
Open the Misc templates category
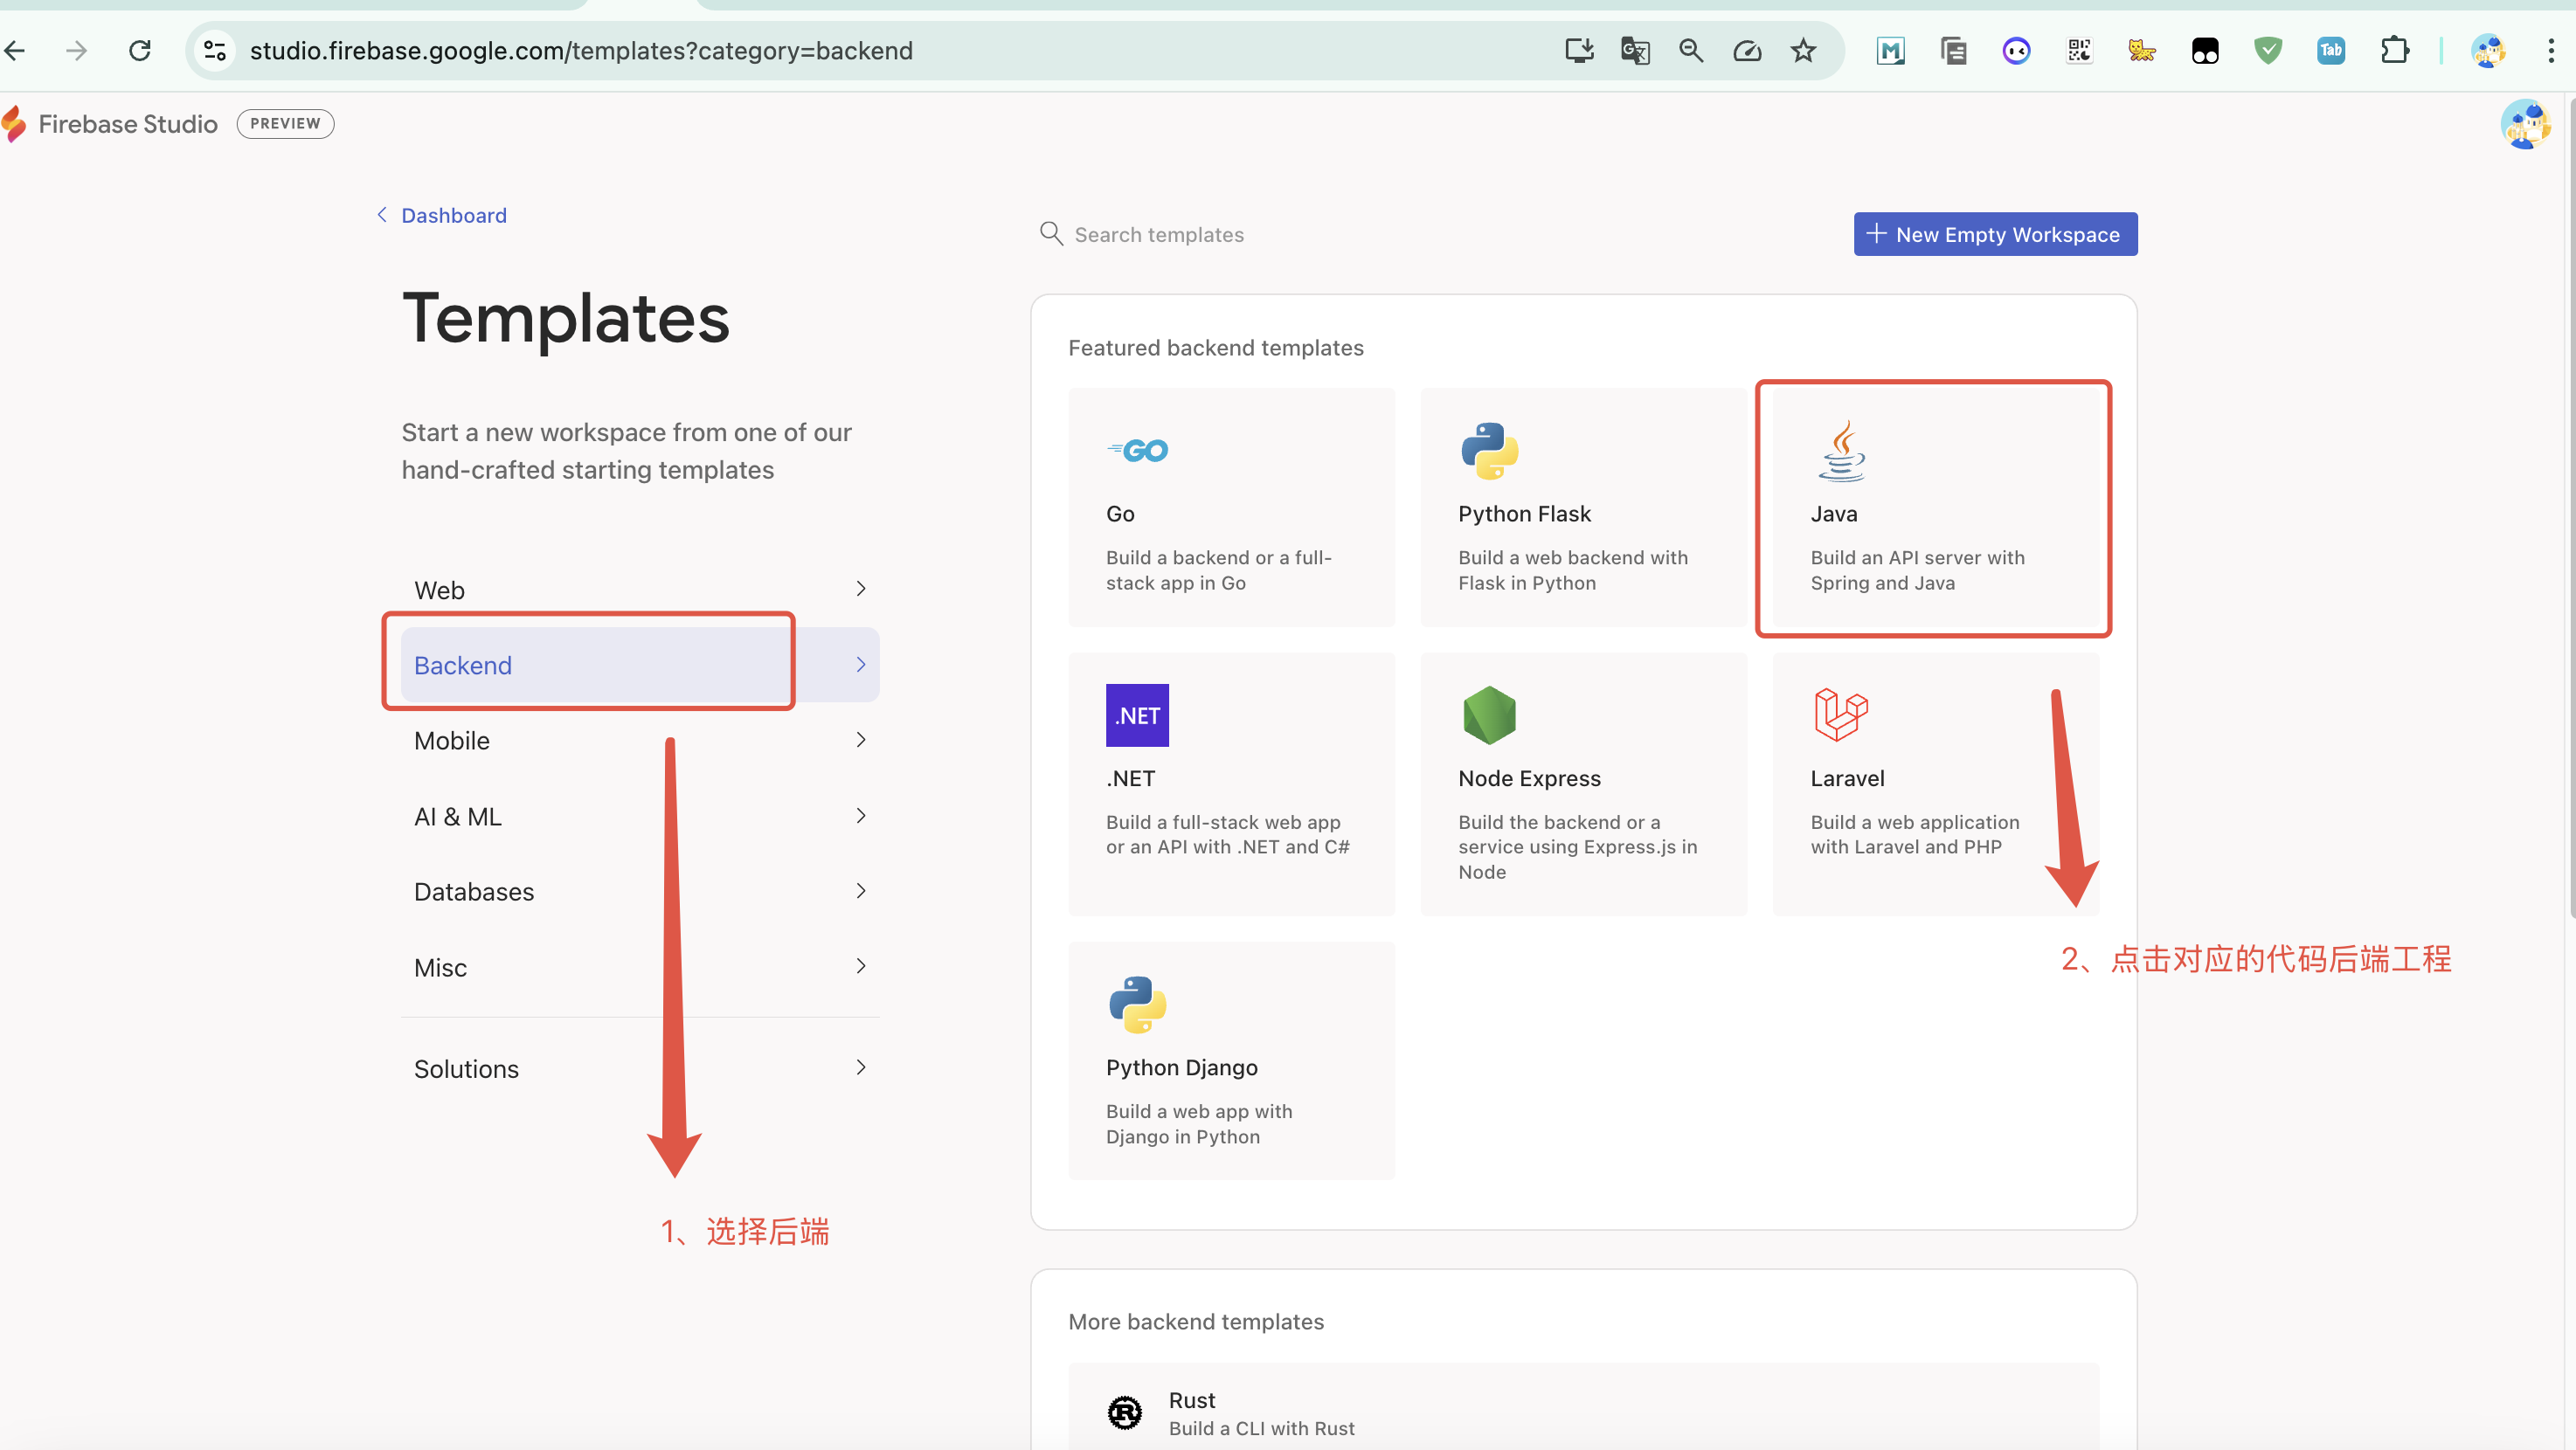coord(441,967)
